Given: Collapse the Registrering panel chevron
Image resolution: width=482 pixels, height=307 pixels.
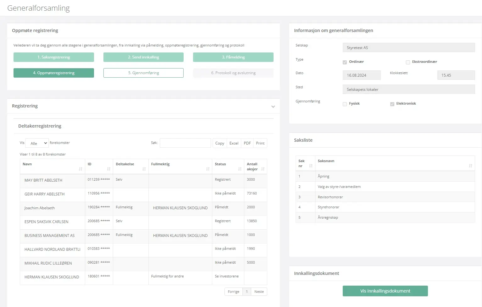Looking at the screenshot, I should point(273,107).
